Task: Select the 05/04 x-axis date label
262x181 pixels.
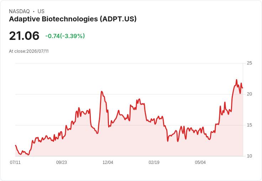Action: click(200, 162)
